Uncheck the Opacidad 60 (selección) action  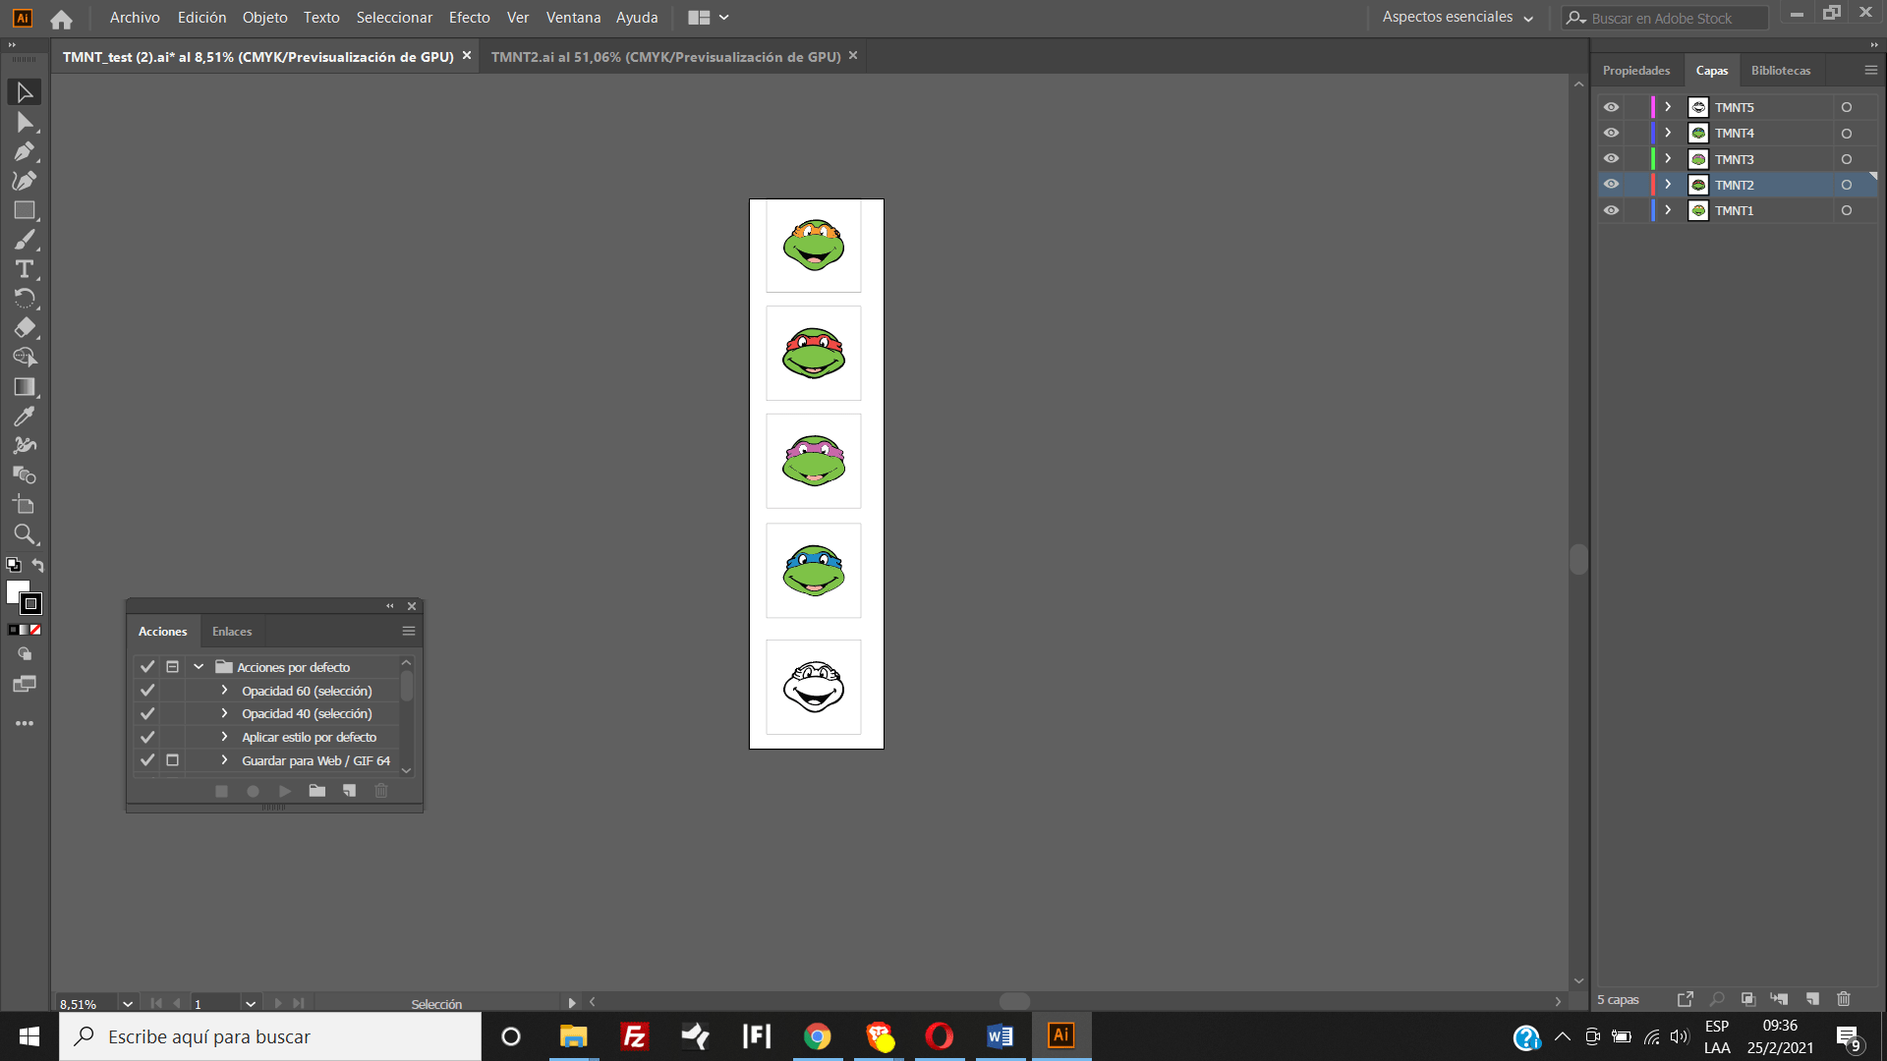click(x=147, y=691)
